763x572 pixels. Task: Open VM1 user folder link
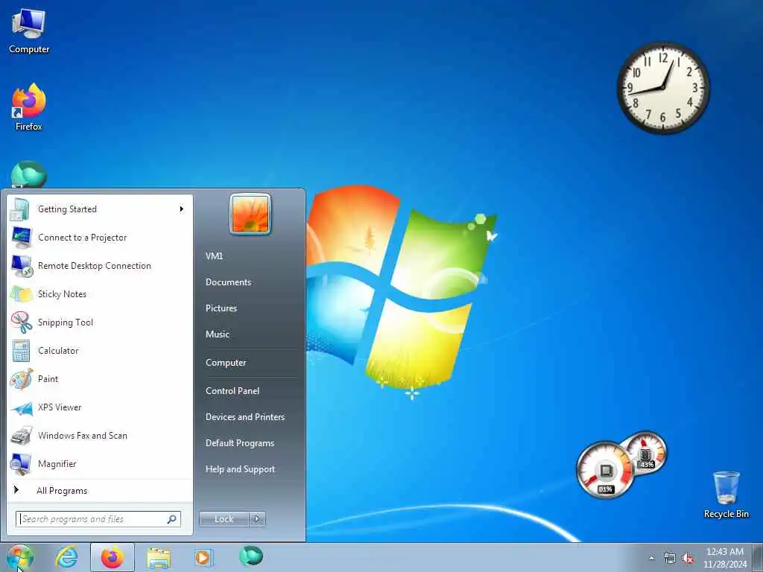[214, 256]
